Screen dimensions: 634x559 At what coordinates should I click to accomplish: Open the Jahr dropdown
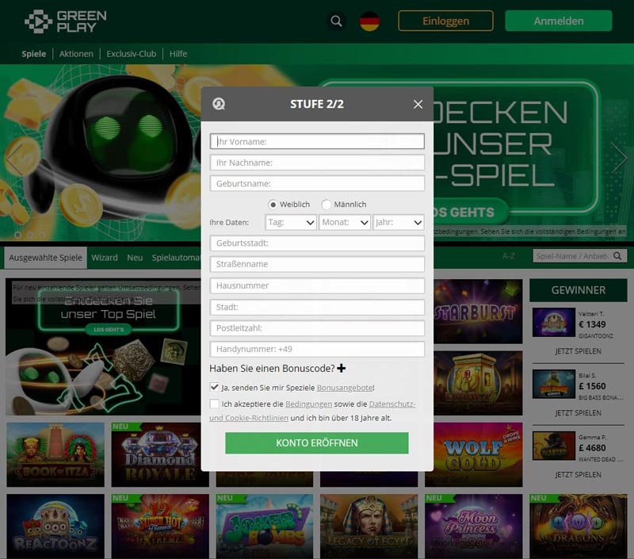pos(399,222)
